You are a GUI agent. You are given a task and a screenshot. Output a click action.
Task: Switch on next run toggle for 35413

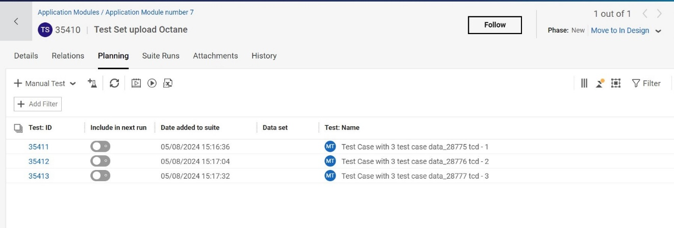click(x=100, y=176)
